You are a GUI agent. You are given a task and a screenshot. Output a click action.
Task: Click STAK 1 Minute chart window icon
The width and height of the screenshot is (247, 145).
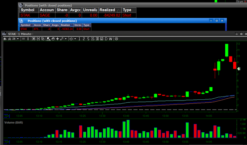pyautogui.click(x=4, y=34)
